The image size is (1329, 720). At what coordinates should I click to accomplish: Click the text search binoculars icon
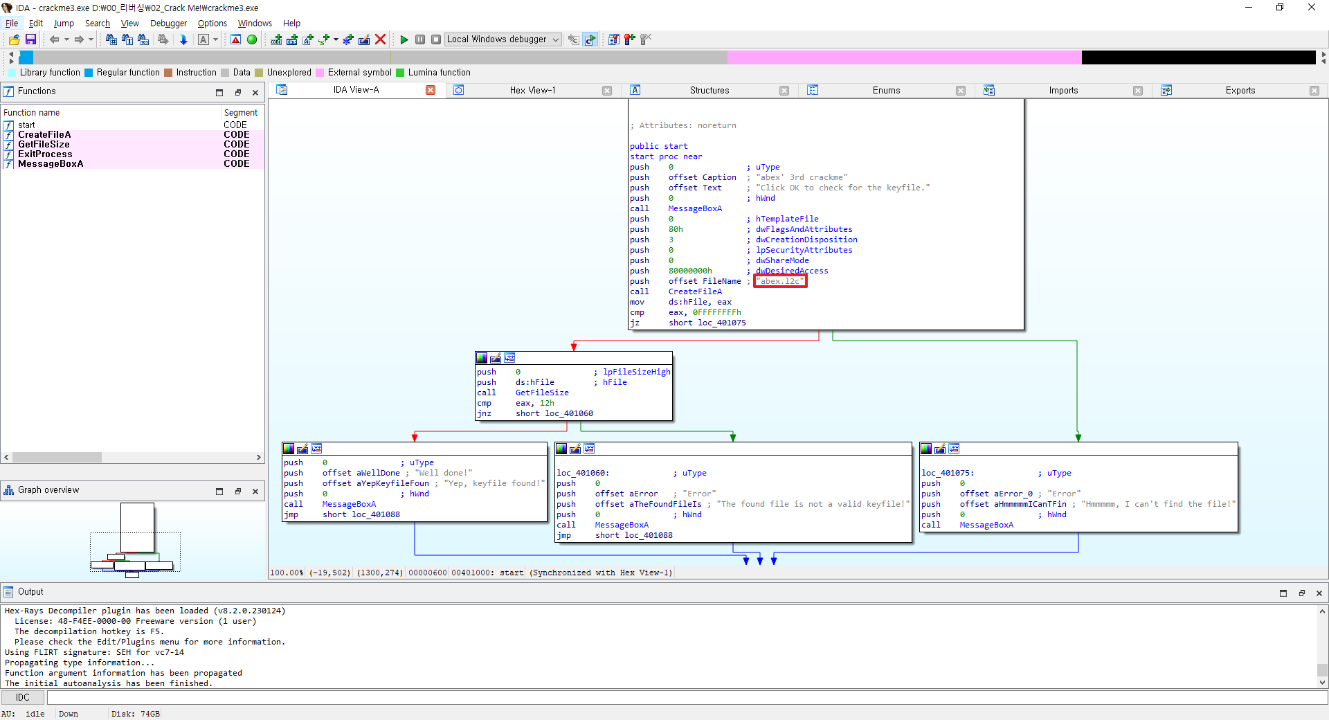pos(127,39)
